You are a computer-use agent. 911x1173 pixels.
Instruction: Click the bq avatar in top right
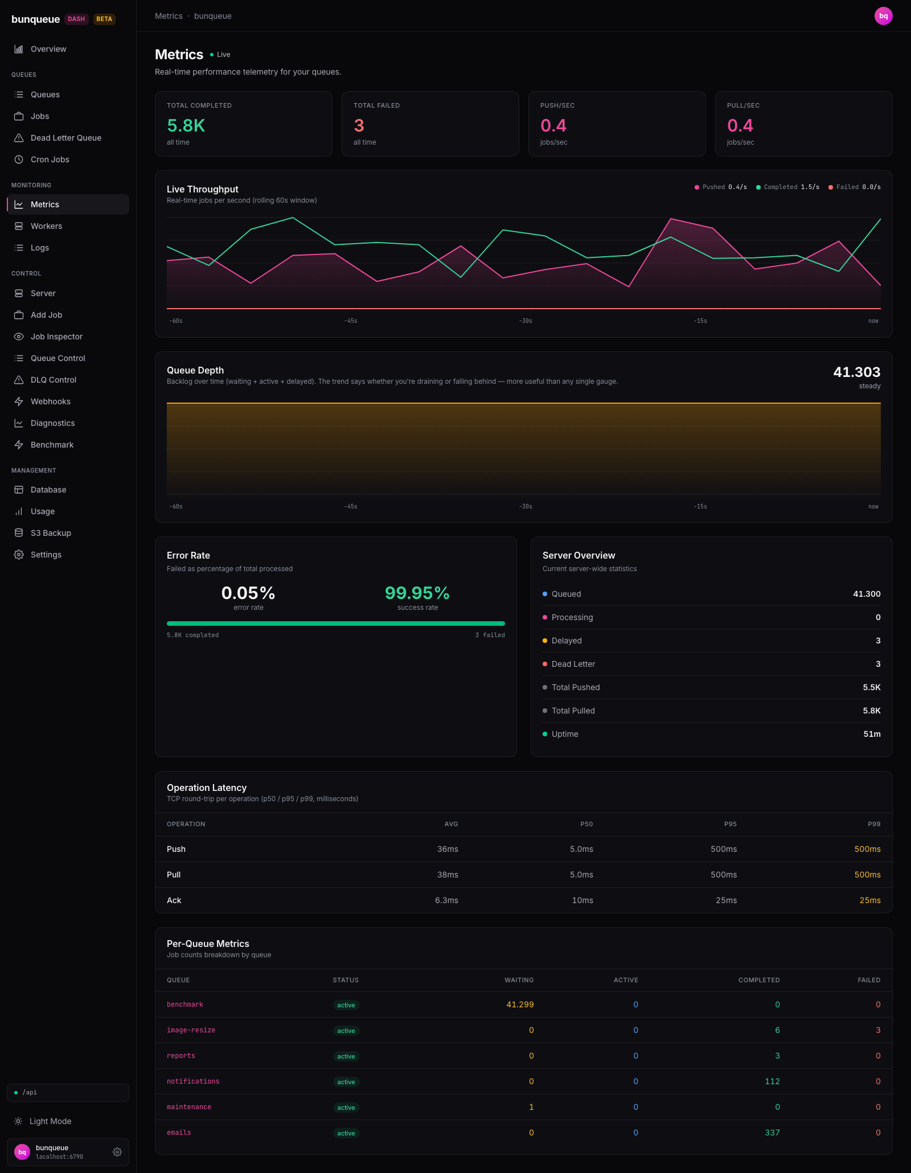(884, 16)
